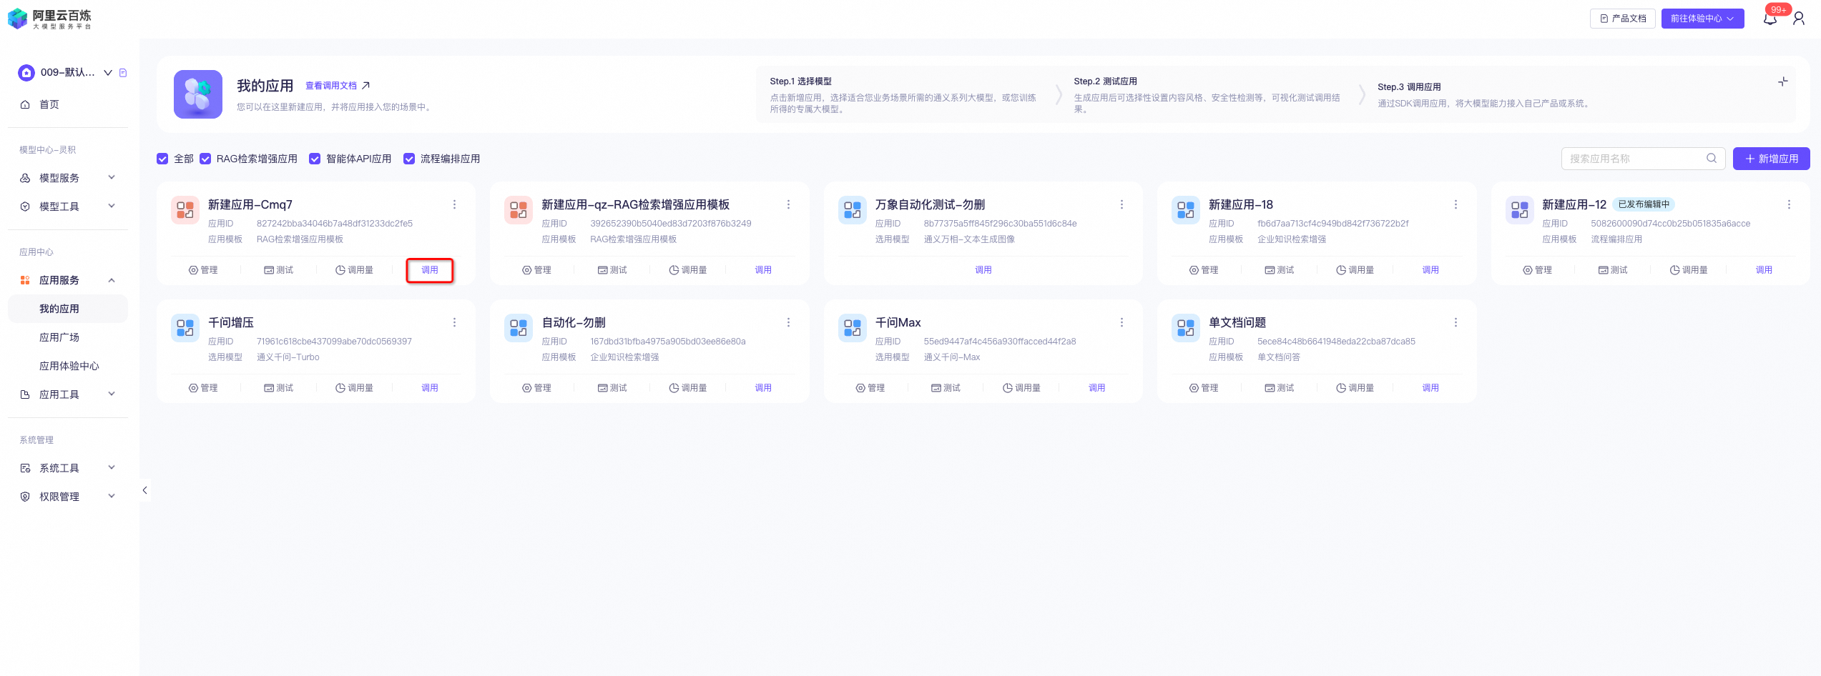This screenshot has height=676, width=1821.
Task: Click the 新建应用-12 app icon
Action: tap(1520, 209)
